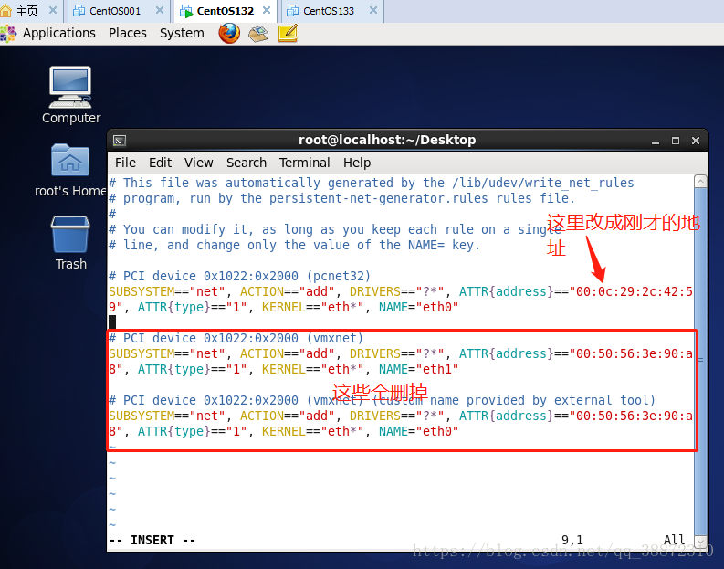
Task: Click the CentOS132 running VM icon
Action: pyautogui.click(x=186, y=11)
